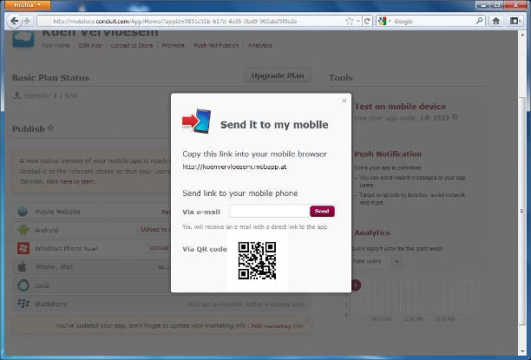Click the Push Notification heading link

tap(388, 154)
